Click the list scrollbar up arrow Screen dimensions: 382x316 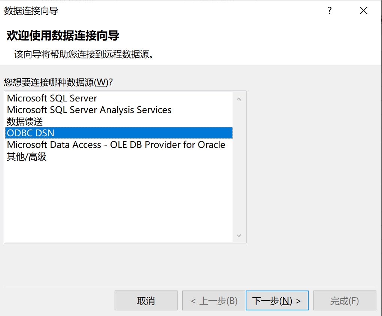coord(239,99)
